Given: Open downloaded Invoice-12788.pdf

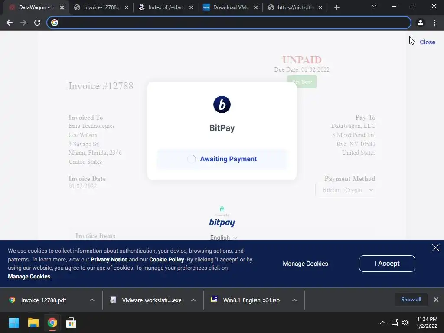Looking at the screenshot, I should 44,300.
